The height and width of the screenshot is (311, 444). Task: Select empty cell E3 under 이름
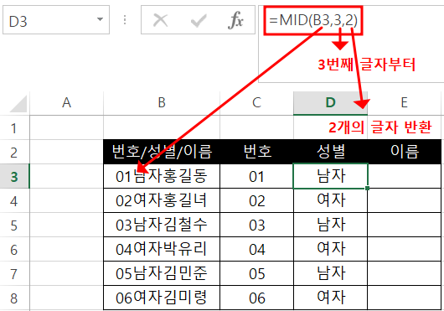tap(405, 176)
